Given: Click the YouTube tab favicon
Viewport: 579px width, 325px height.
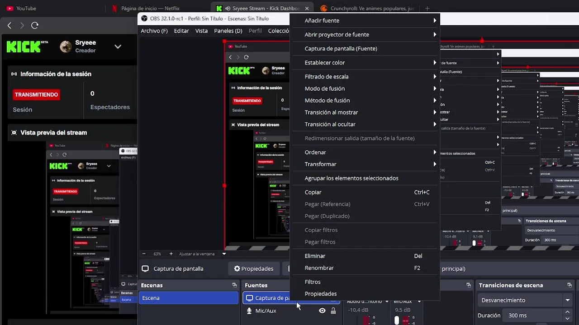Looking at the screenshot, I should click(10, 8).
